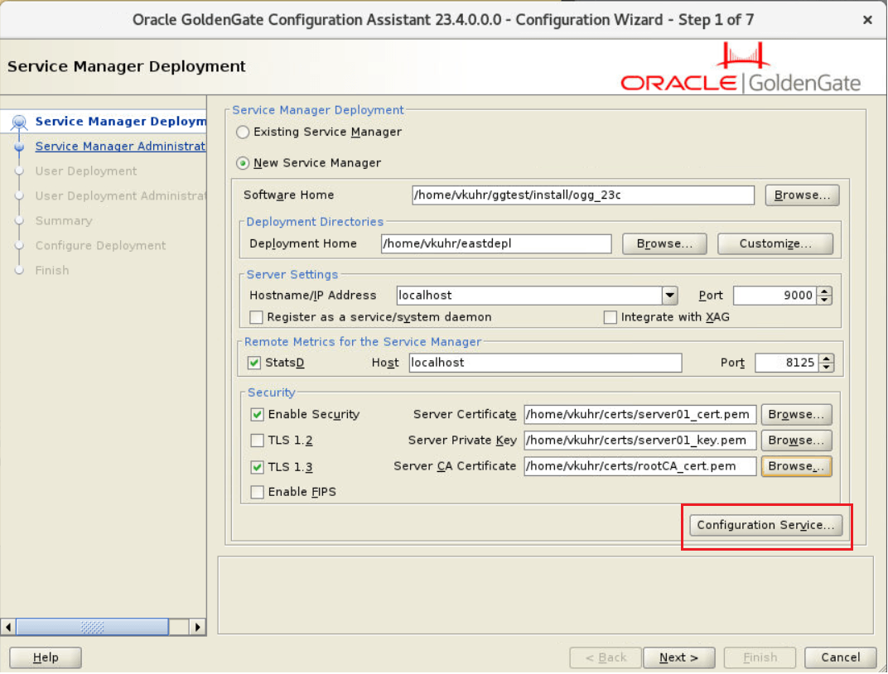Viewport: 888px width, 674px height.
Task: Click Next to proceed to step 2
Action: click(x=678, y=657)
